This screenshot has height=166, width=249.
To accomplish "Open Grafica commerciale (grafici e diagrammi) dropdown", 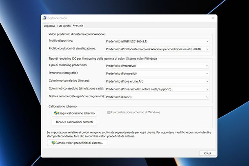I will 157,97.
